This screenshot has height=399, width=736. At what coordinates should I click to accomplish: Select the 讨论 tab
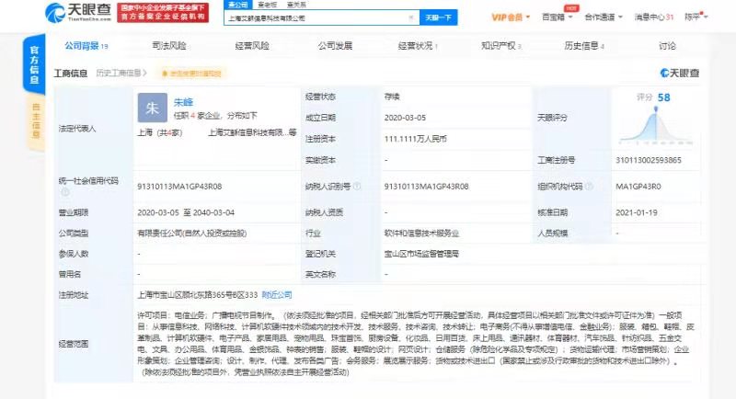point(667,46)
